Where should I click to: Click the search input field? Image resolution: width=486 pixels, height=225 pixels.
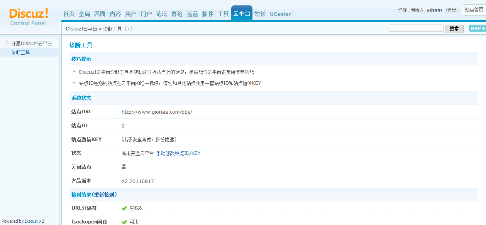click(416, 28)
